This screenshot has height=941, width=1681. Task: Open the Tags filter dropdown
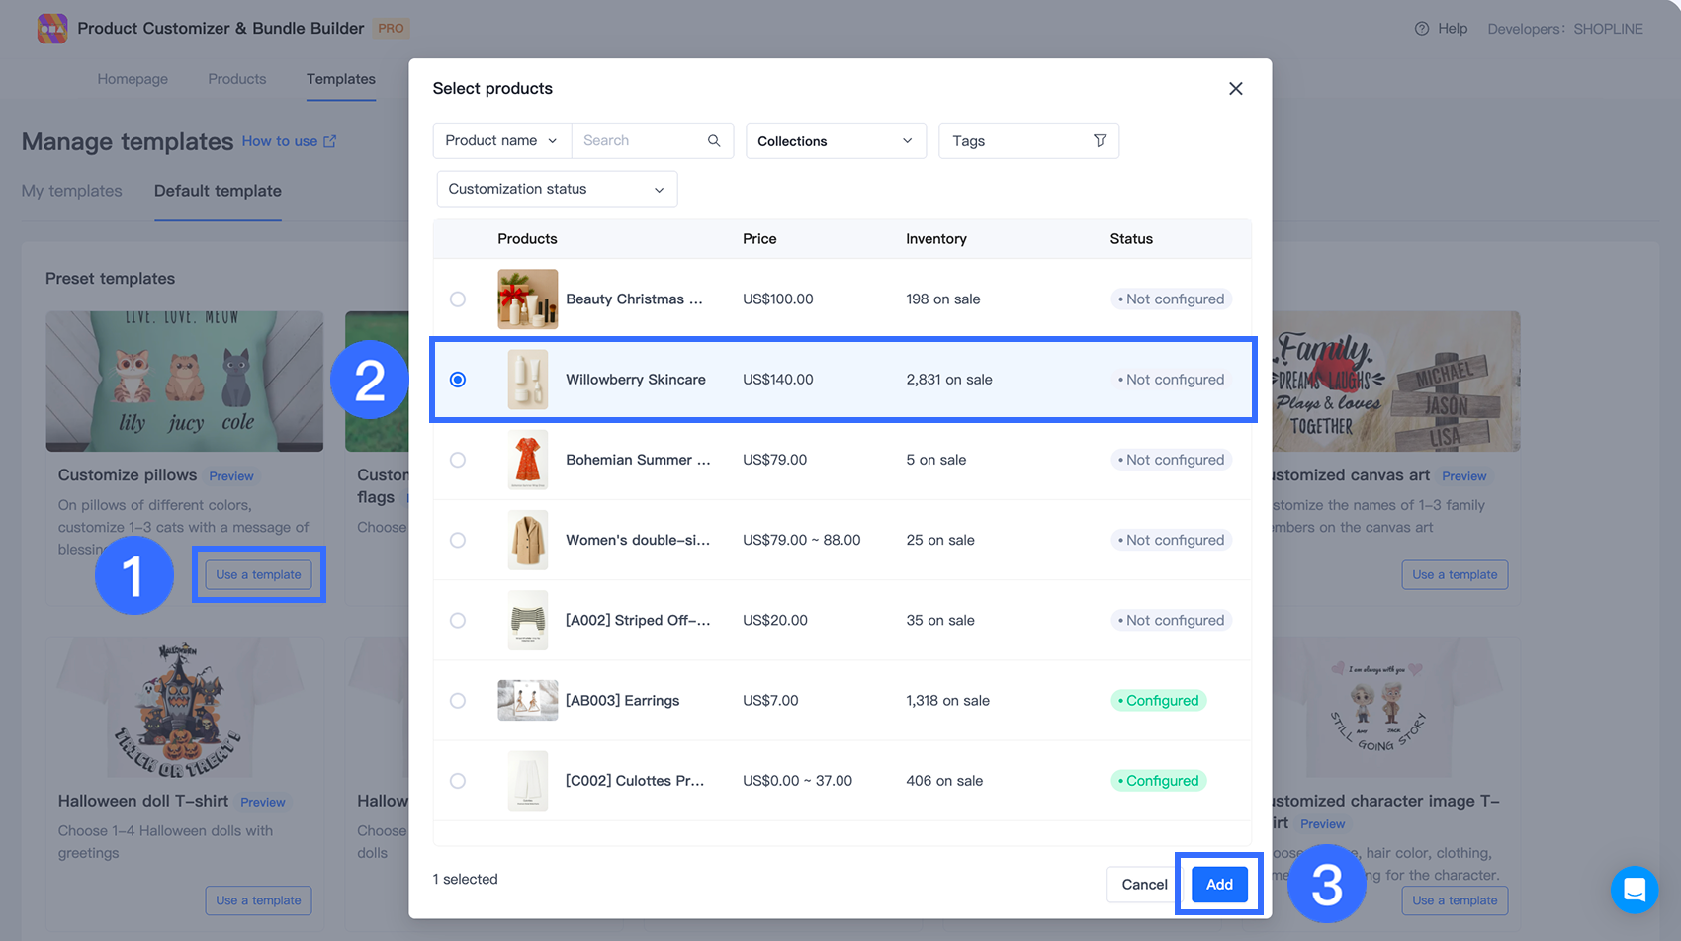[1028, 140]
